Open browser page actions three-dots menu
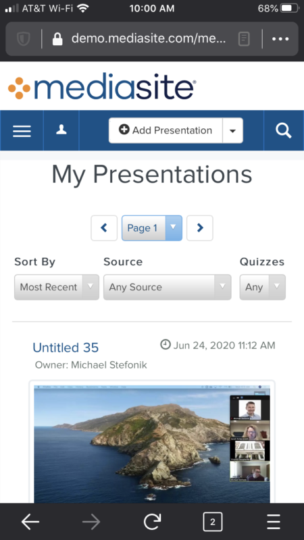This screenshot has width=304, height=540. click(280, 39)
